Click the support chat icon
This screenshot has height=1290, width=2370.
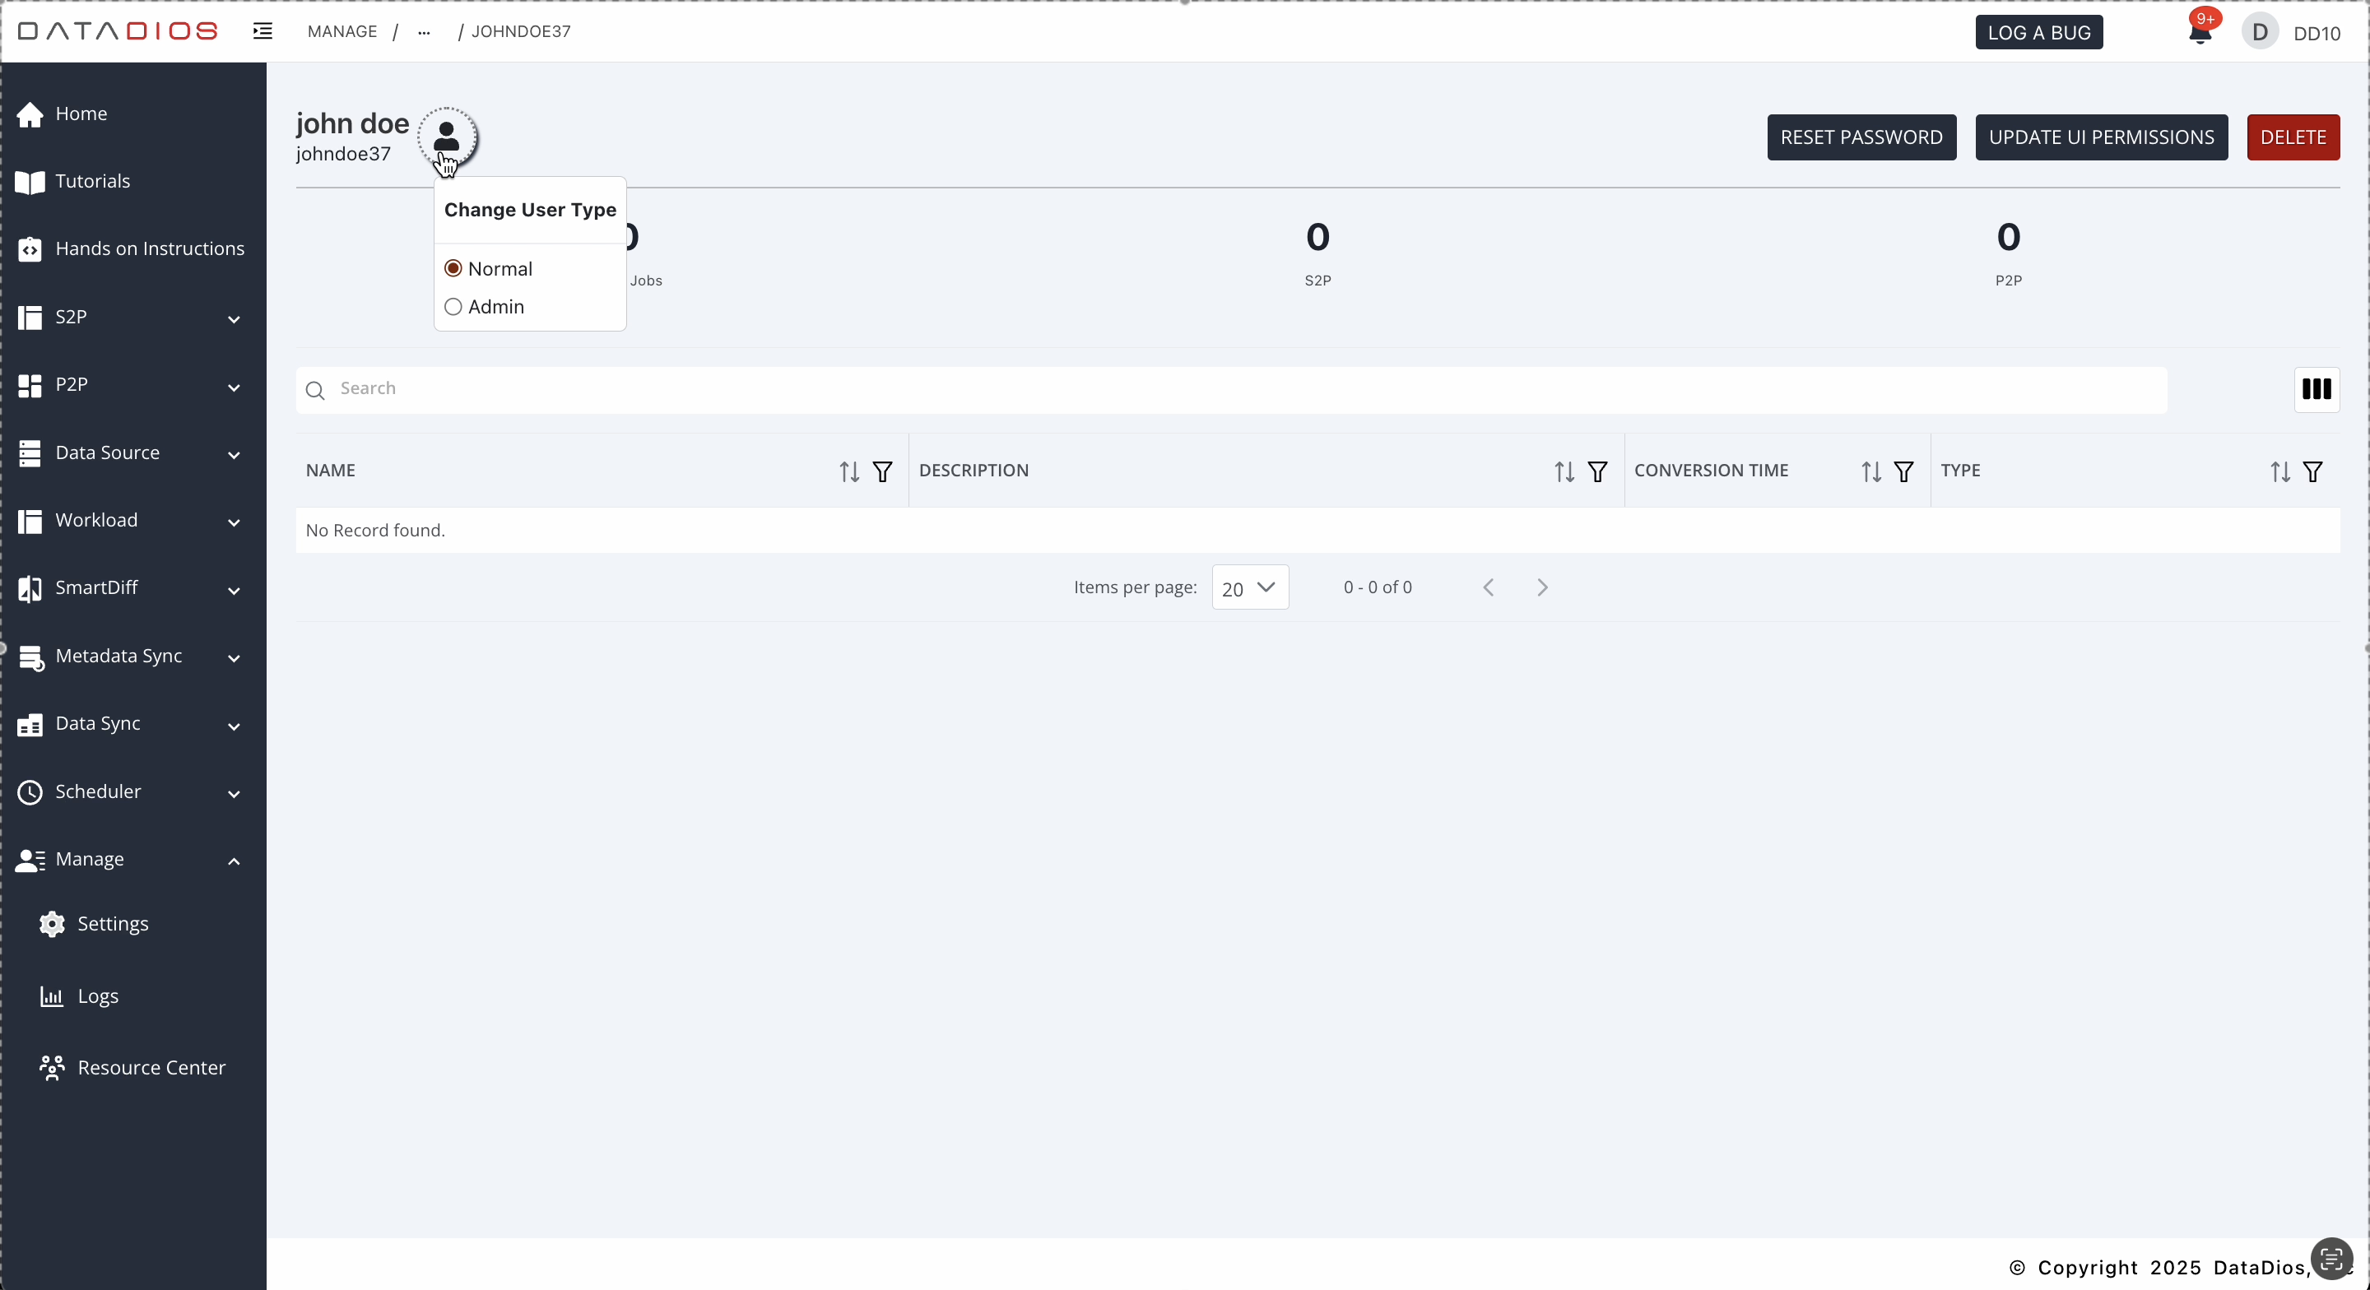2330,1259
